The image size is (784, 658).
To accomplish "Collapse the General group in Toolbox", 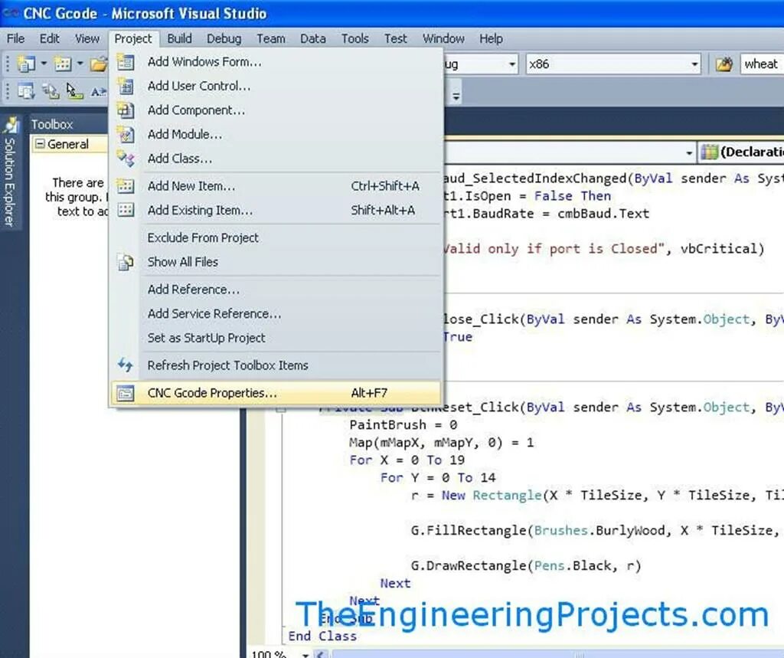I will [40, 144].
